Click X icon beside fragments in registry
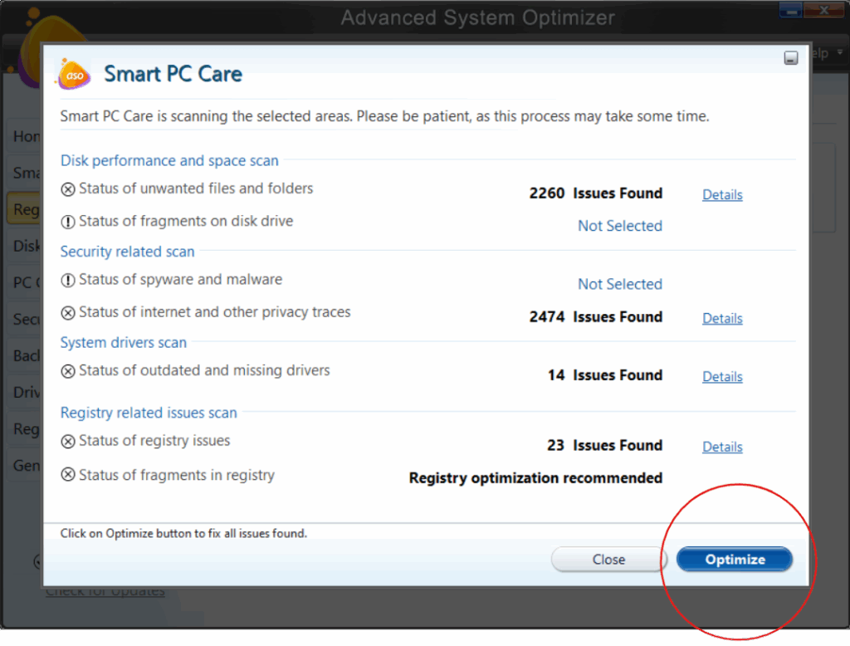850x646 pixels. tap(68, 475)
